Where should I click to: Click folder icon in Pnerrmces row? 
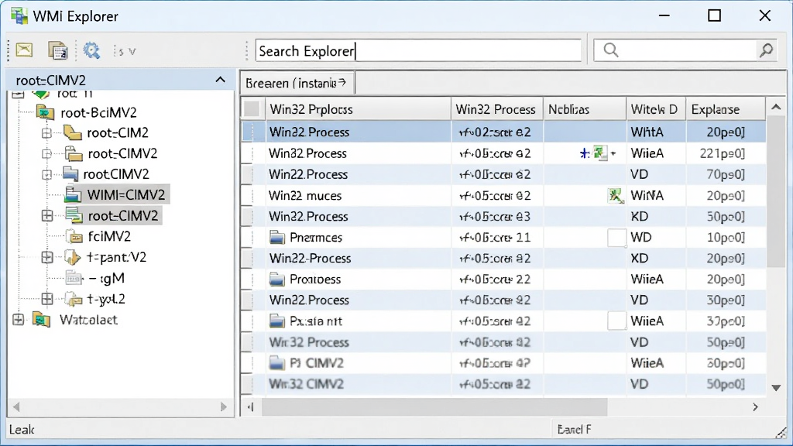pyautogui.click(x=277, y=237)
